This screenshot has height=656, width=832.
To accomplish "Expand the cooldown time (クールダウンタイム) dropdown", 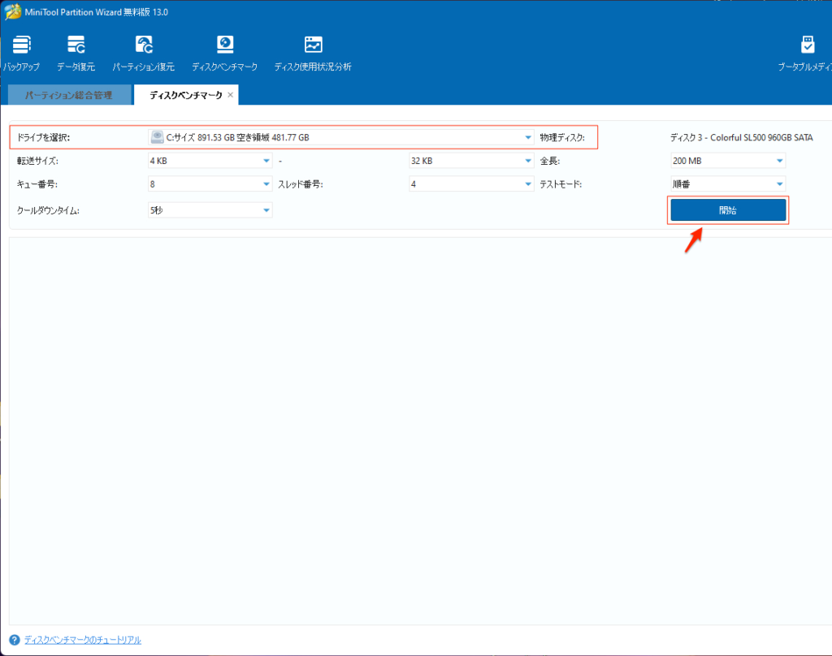I will click(x=266, y=210).
